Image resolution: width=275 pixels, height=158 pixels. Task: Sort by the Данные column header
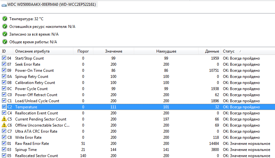point(210,51)
